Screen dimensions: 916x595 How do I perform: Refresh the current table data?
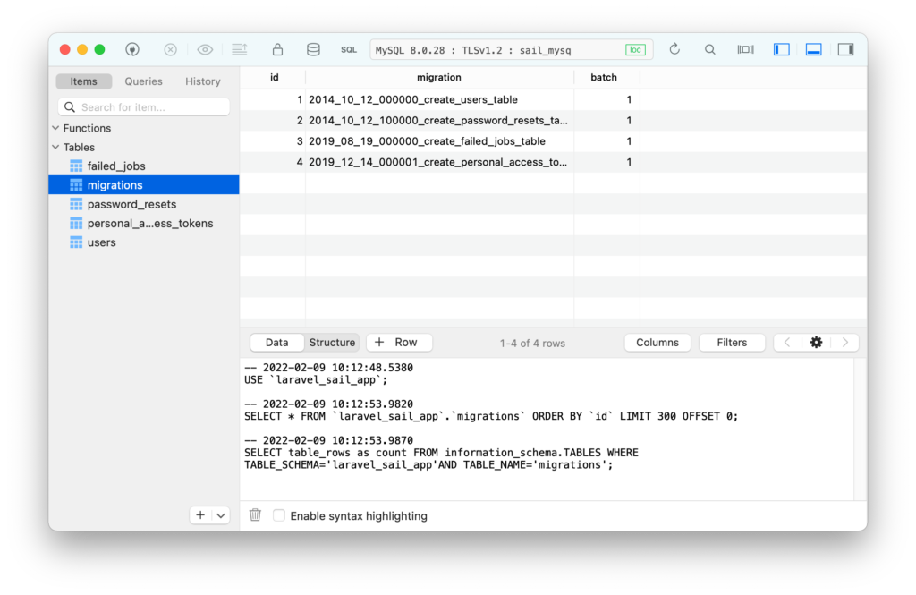pos(674,49)
